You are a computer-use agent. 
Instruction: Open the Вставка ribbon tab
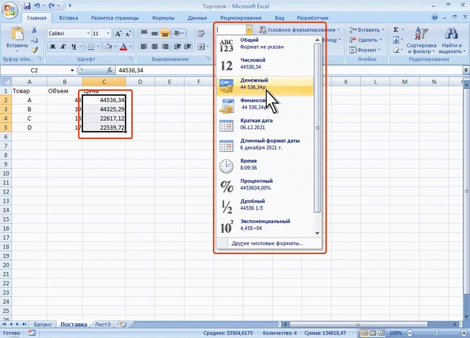click(x=68, y=18)
